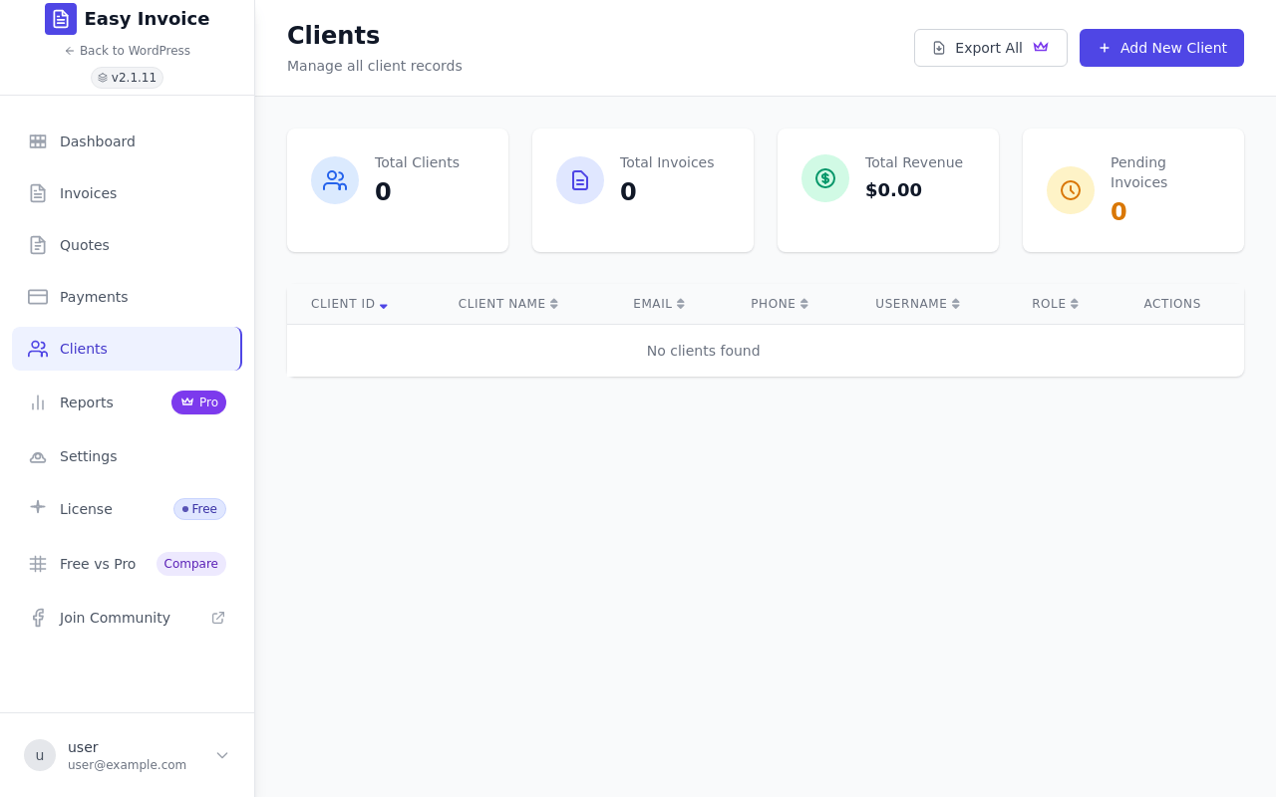Sort table by Role column

(1056, 304)
